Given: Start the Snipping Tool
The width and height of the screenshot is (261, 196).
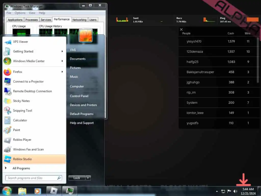Looking at the screenshot, I should pos(34,111).
